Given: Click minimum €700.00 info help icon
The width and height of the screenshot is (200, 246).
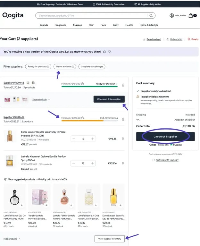Looking at the screenshot, I should pos(83,118).
